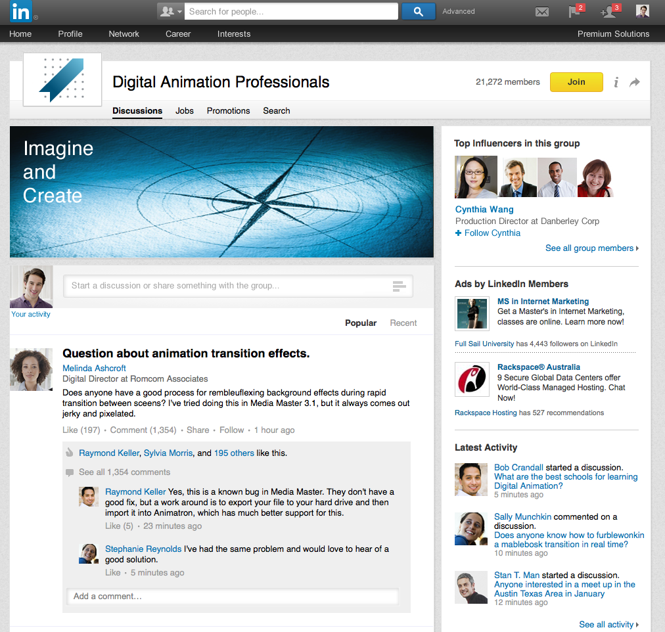Open the Melinda Ashcroft name link
This screenshot has height=632, width=665.
tap(94, 369)
